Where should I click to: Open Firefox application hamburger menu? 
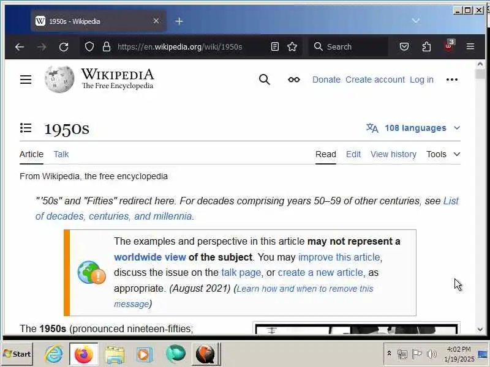pyautogui.click(x=470, y=47)
